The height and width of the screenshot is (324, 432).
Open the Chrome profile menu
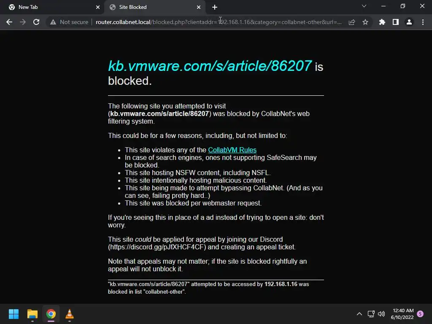point(409,22)
